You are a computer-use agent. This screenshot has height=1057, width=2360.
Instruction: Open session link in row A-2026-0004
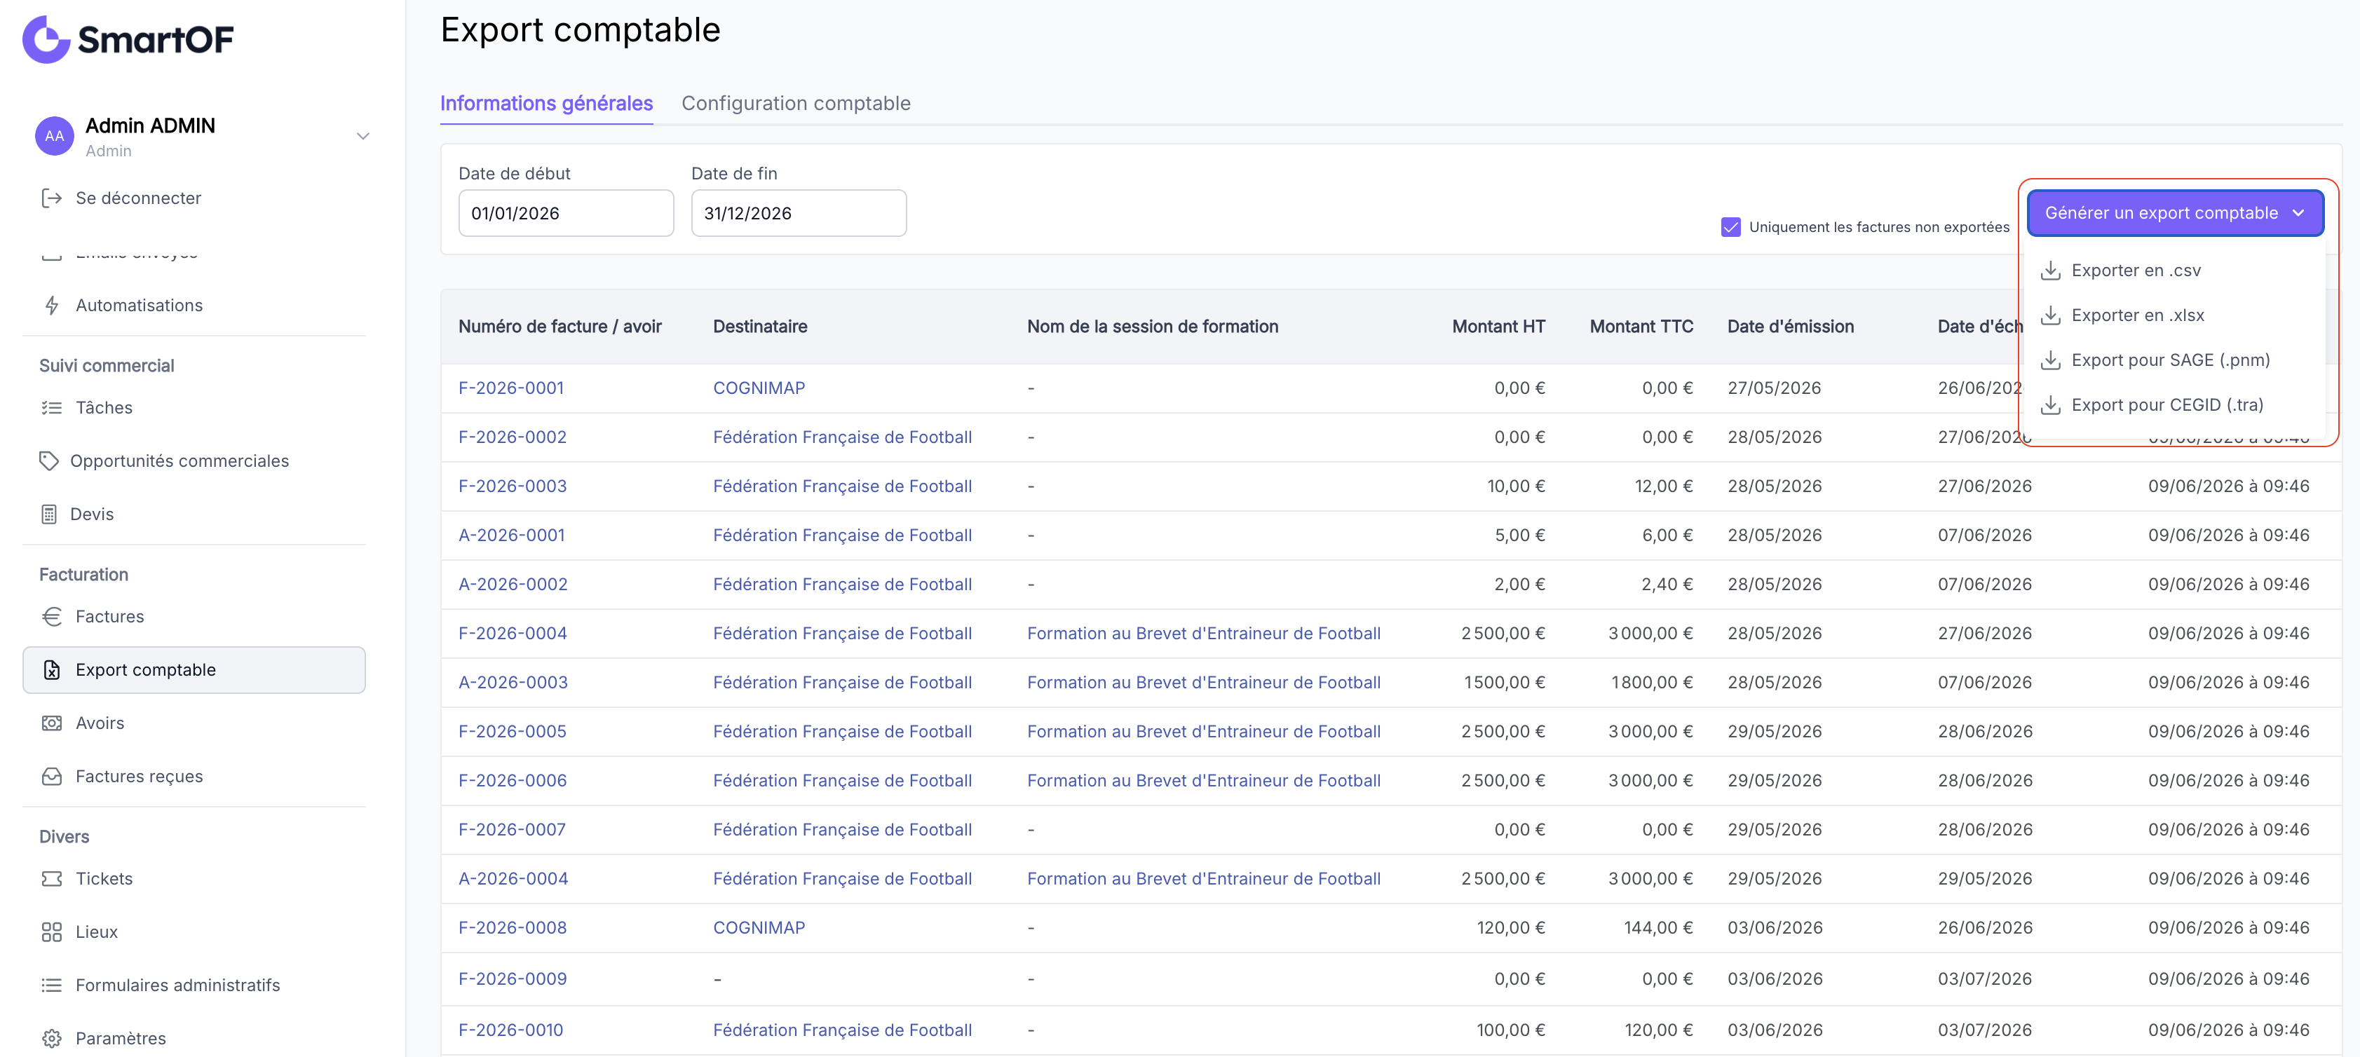(1203, 878)
